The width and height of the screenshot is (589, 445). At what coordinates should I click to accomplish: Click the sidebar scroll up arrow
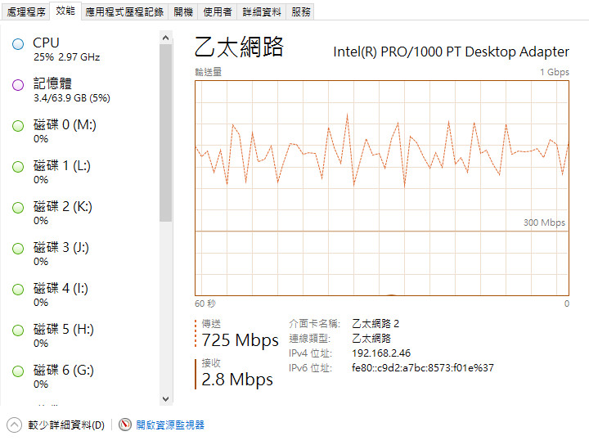165,38
